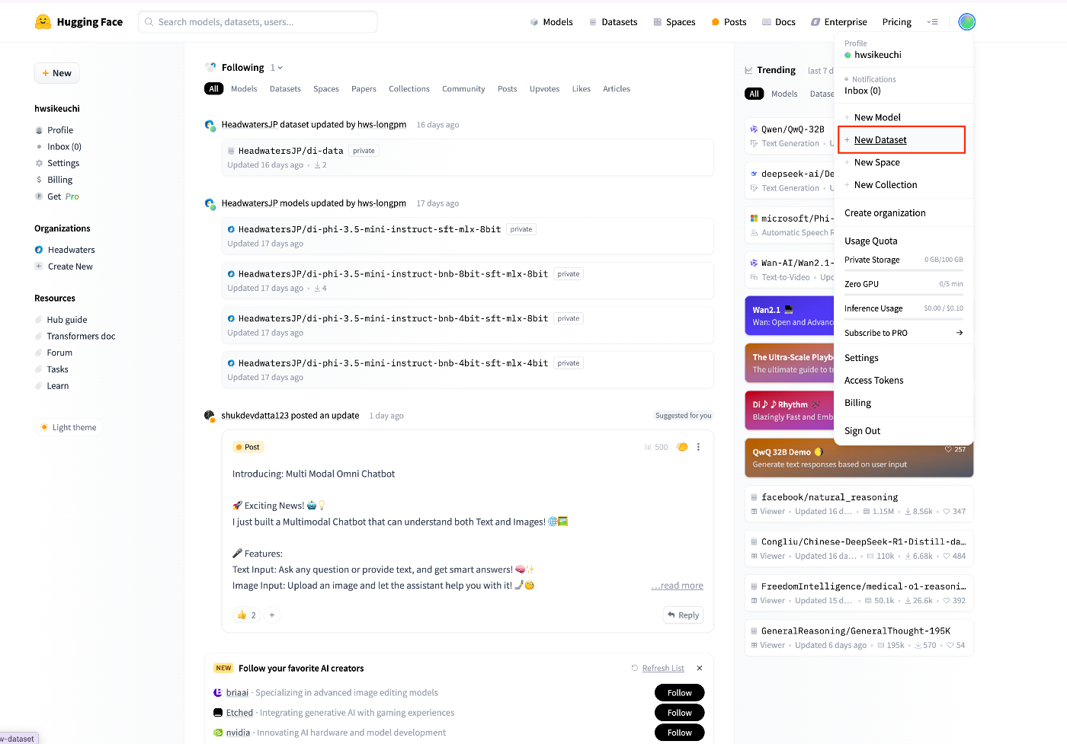
Task: Open the user avatar menu icon
Action: point(966,22)
